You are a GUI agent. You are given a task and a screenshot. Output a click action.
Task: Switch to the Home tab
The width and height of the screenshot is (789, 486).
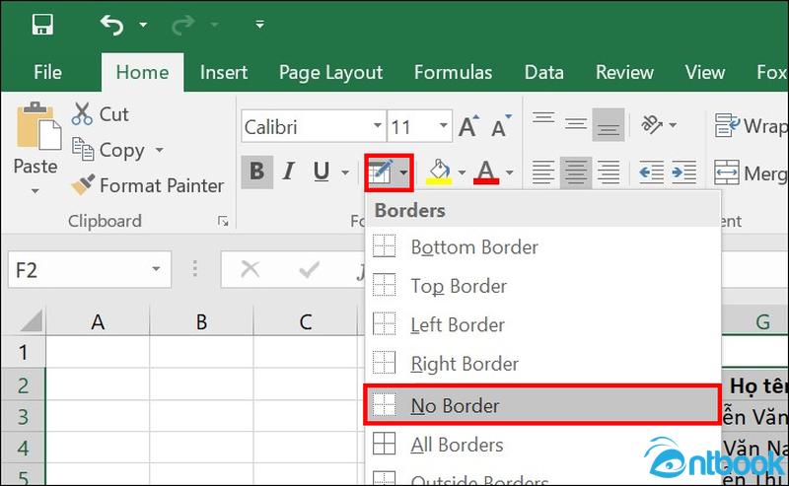(x=142, y=72)
